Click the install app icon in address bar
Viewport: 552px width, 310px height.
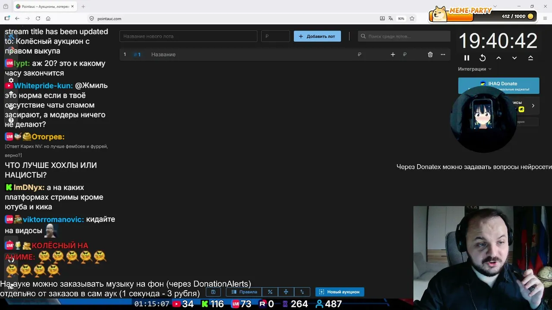click(382, 19)
